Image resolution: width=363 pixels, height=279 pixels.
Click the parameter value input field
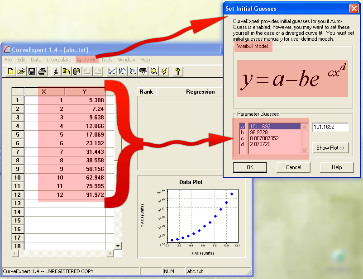330,128
